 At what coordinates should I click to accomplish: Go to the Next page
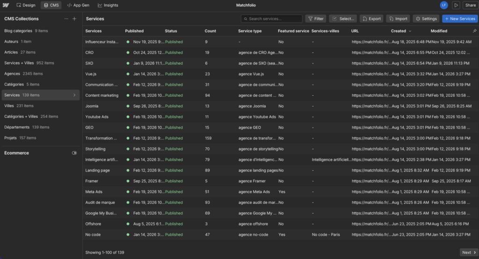[469, 252]
